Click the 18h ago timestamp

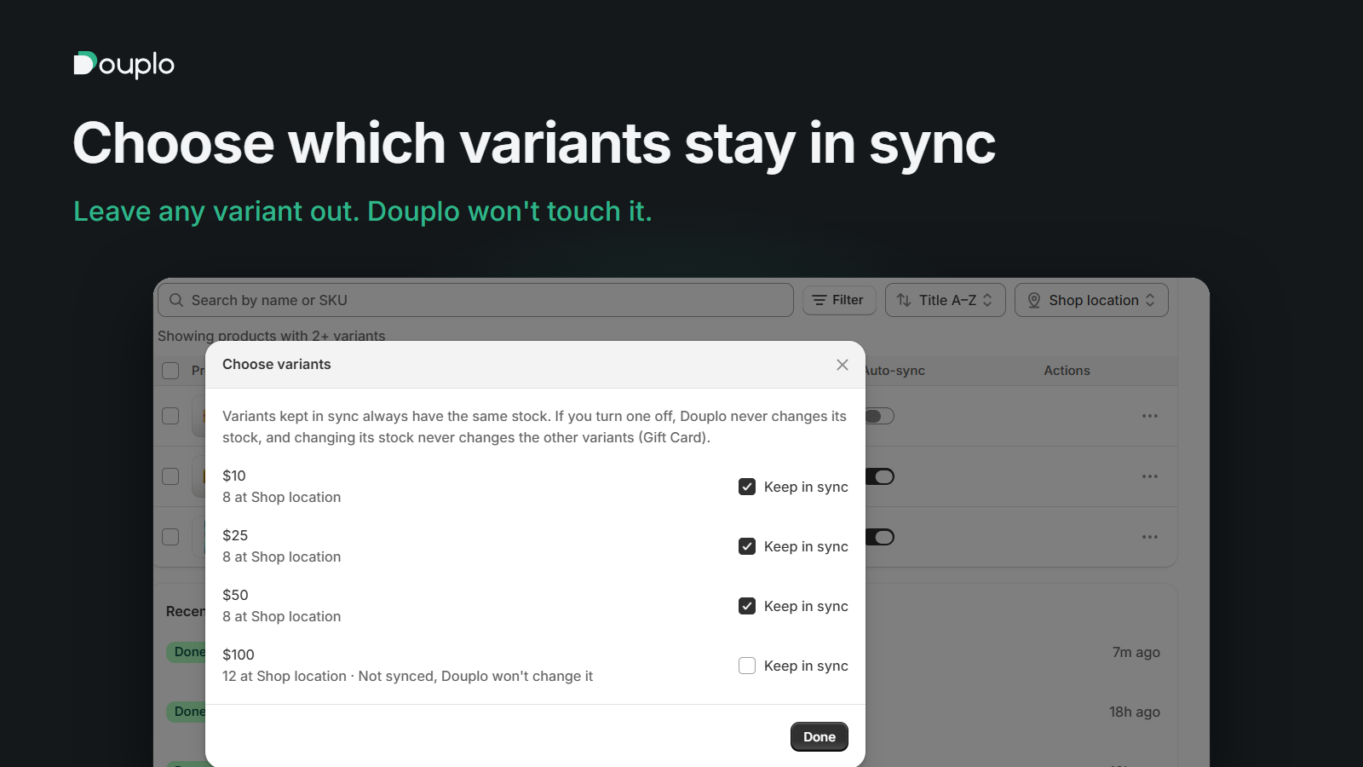[1135, 712]
